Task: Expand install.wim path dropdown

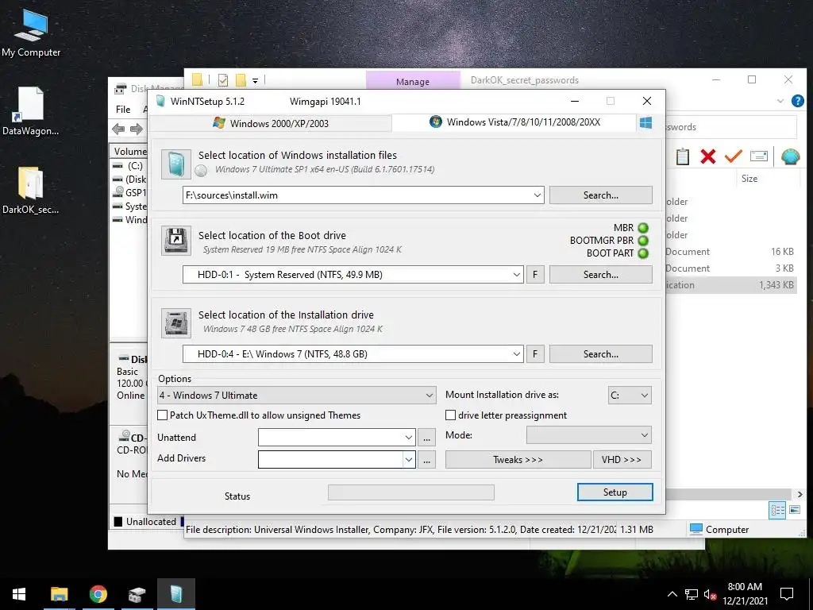Action: pyautogui.click(x=538, y=195)
